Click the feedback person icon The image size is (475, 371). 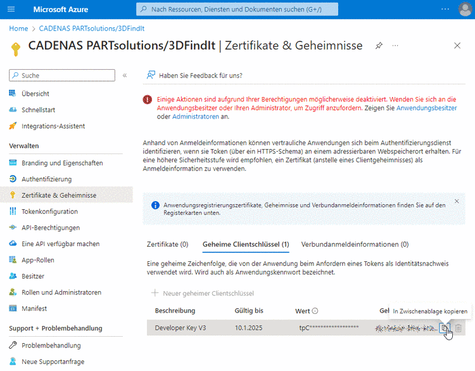(x=151, y=75)
